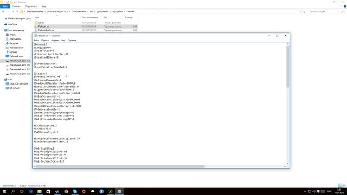Image resolution: width=347 pixels, height=195 pixels.
Task: Open the notifications action center icon
Action: [x=318, y=191]
